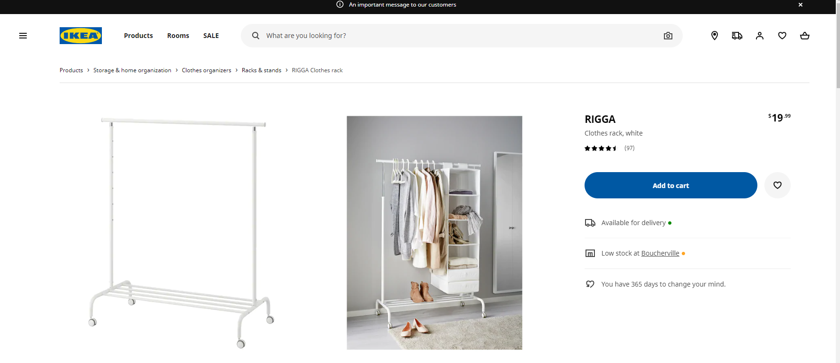Viewport: 840px width, 363px height.
Task: Open the Products menu
Action: (x=138, y=36)
